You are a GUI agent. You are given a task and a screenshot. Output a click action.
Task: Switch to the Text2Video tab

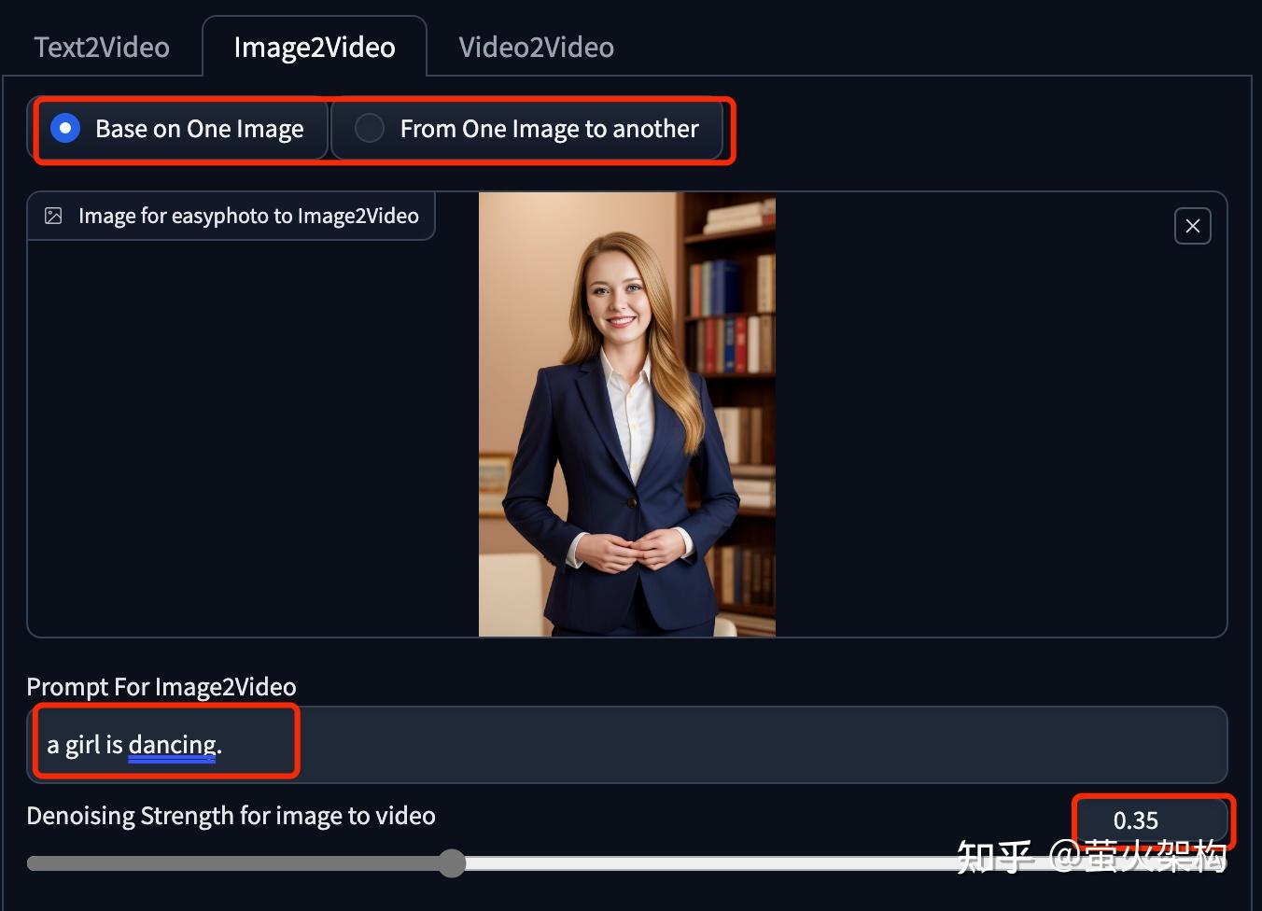(101, 46)
